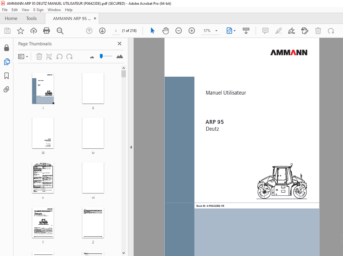Activate the Hand pan tool
The width and height of the screenshot is (343, 256).
[x=166, y=31]
